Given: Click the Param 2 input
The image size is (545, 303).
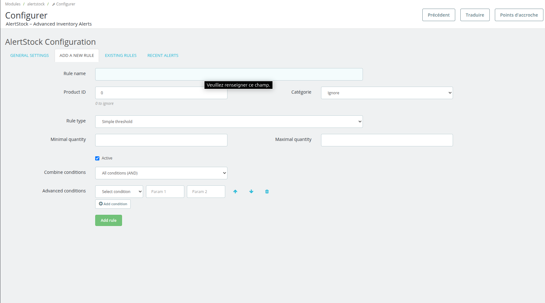Looking at the screenshot, I should (206, 191).
